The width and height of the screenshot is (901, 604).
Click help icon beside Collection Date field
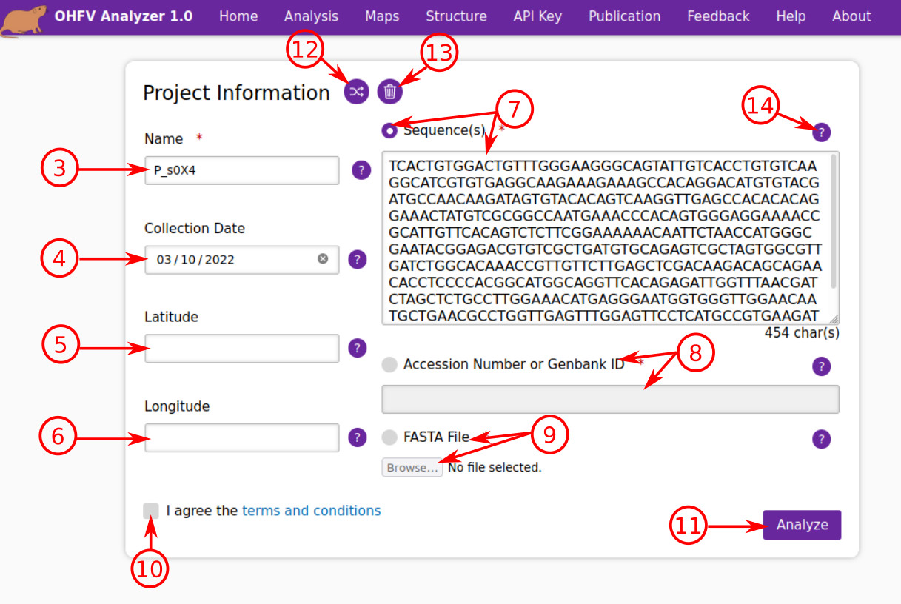coord(358,259)
